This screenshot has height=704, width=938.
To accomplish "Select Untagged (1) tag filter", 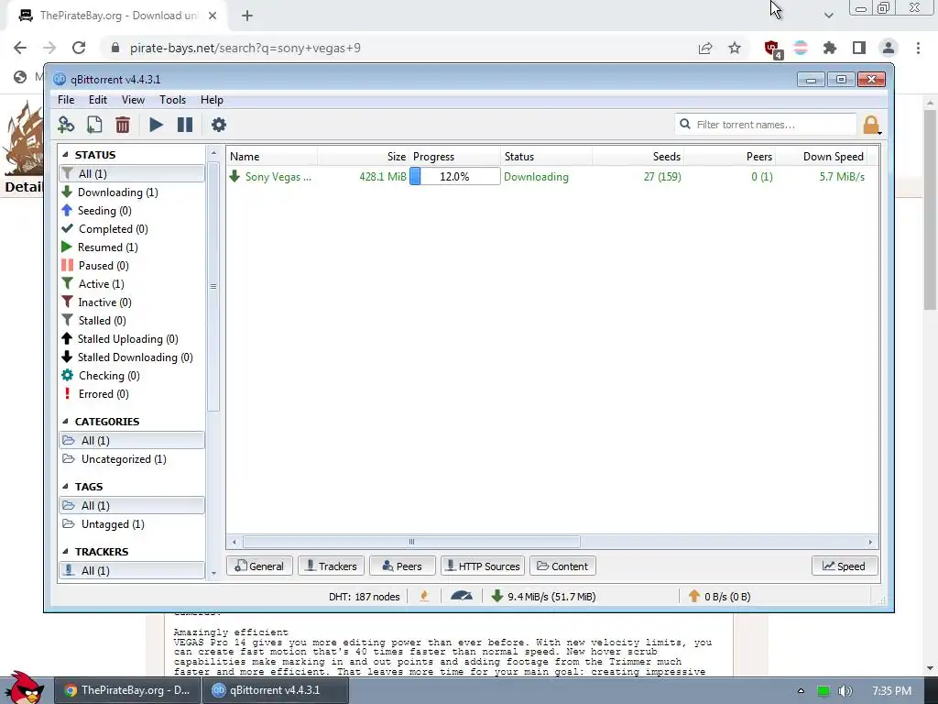I will pos(113,524).
